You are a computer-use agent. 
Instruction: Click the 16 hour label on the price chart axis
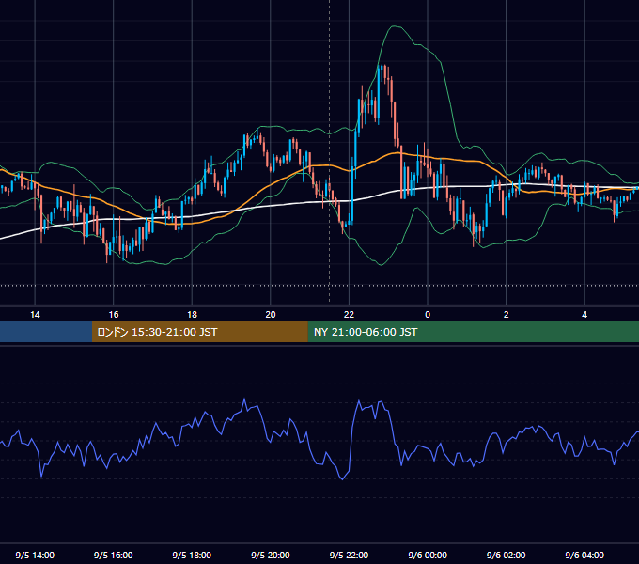[x=114, y=315]
